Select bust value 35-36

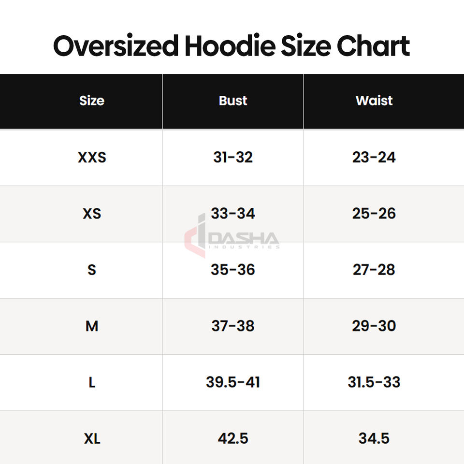pyautogui.click(x=233, y=270)
